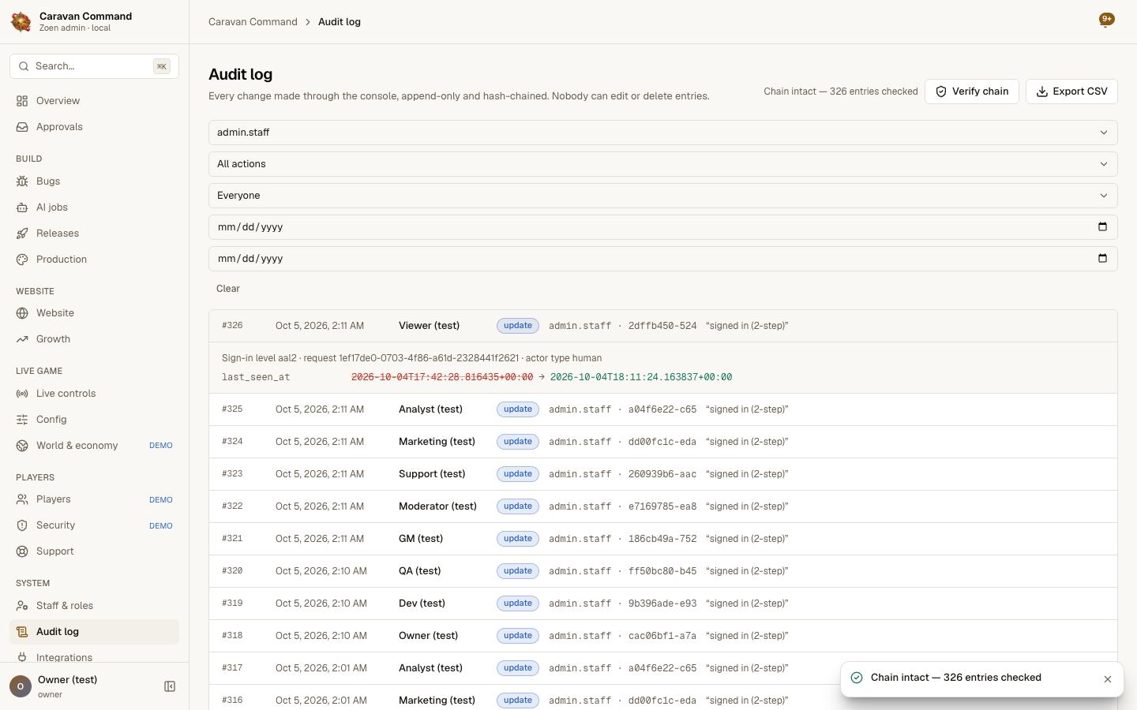Click the Caravan Command logo icon
Image resolution: width=1137 pixels, height=710 pixels.
pos(21,22)
